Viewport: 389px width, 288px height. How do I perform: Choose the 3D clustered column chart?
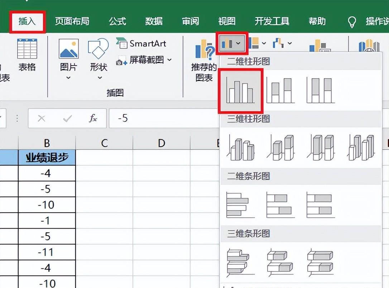click(240, 148)
